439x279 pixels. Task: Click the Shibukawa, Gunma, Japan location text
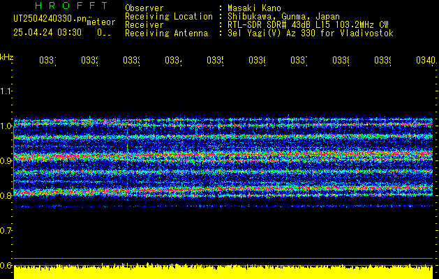coord(283,17)
